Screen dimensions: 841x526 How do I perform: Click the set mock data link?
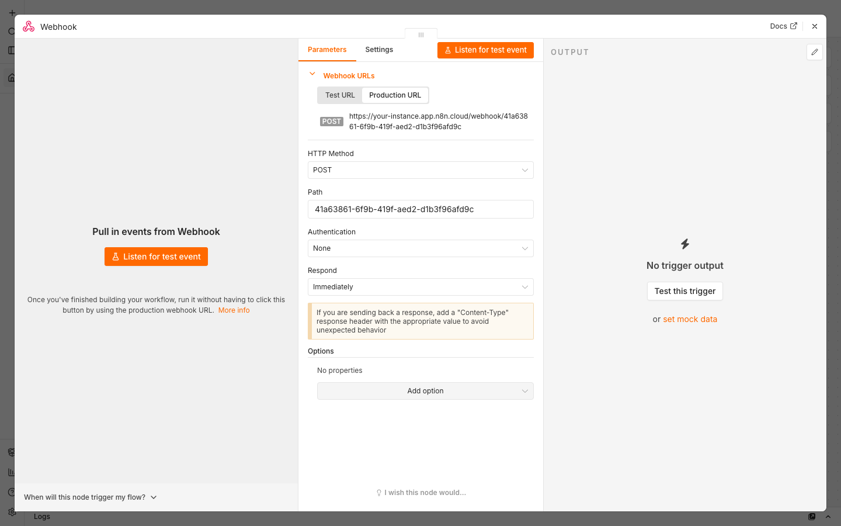point(690,319)
